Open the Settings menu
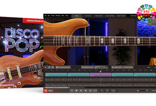156x106 pixels. tap(58, 16)
